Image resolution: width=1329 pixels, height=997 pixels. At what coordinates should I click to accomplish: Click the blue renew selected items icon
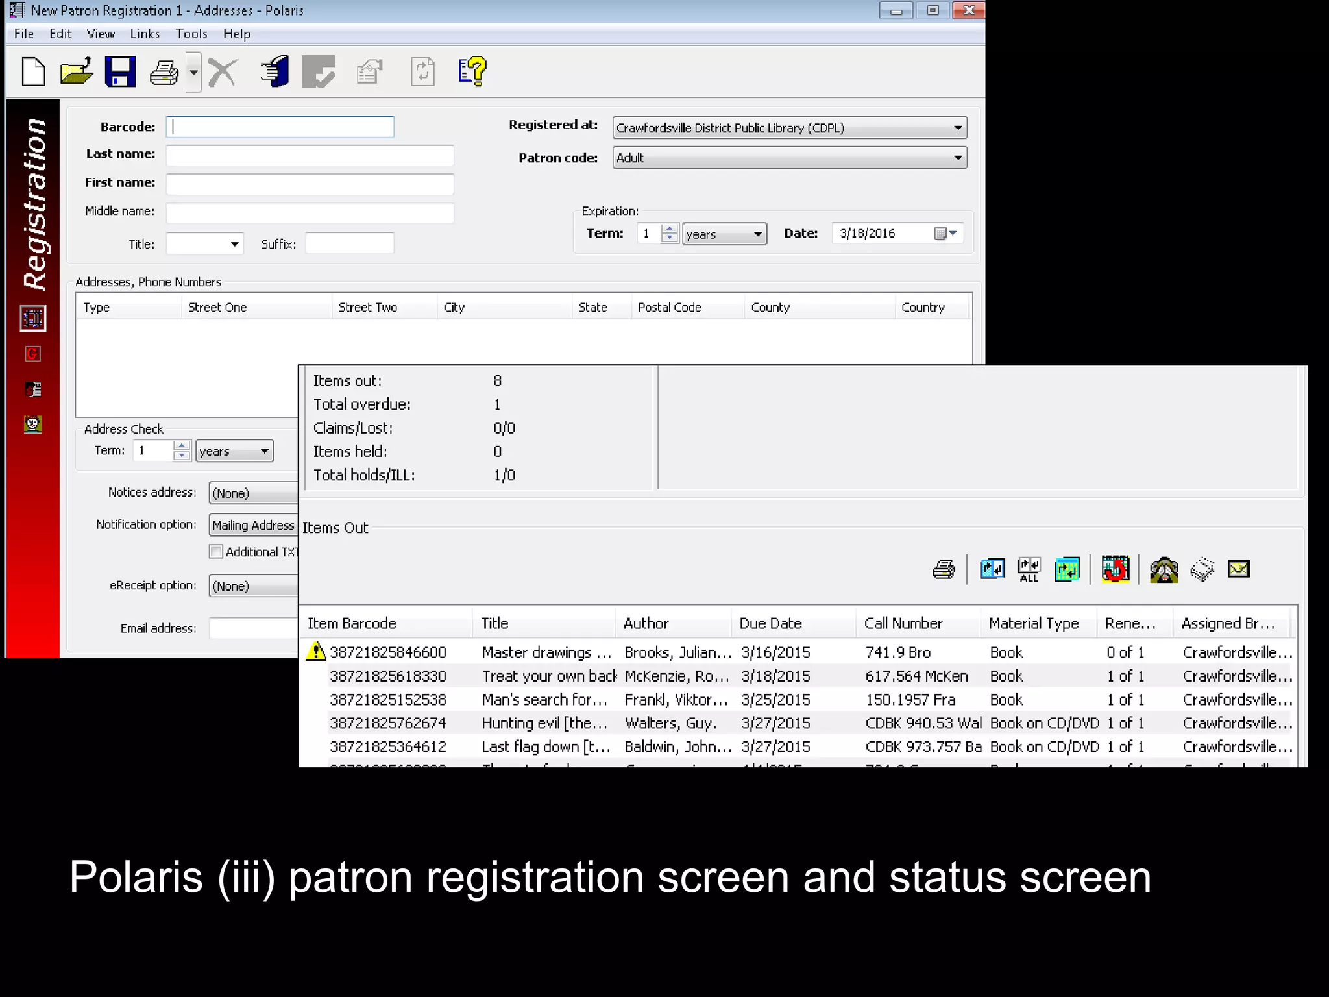[x=992, y=569]
